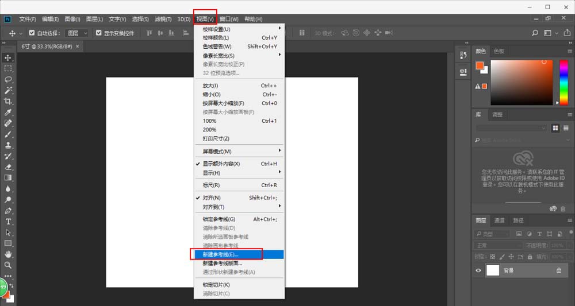Select the Brush tool
The width and height of the screenshot is (575, 306).
tap(8, 134)
